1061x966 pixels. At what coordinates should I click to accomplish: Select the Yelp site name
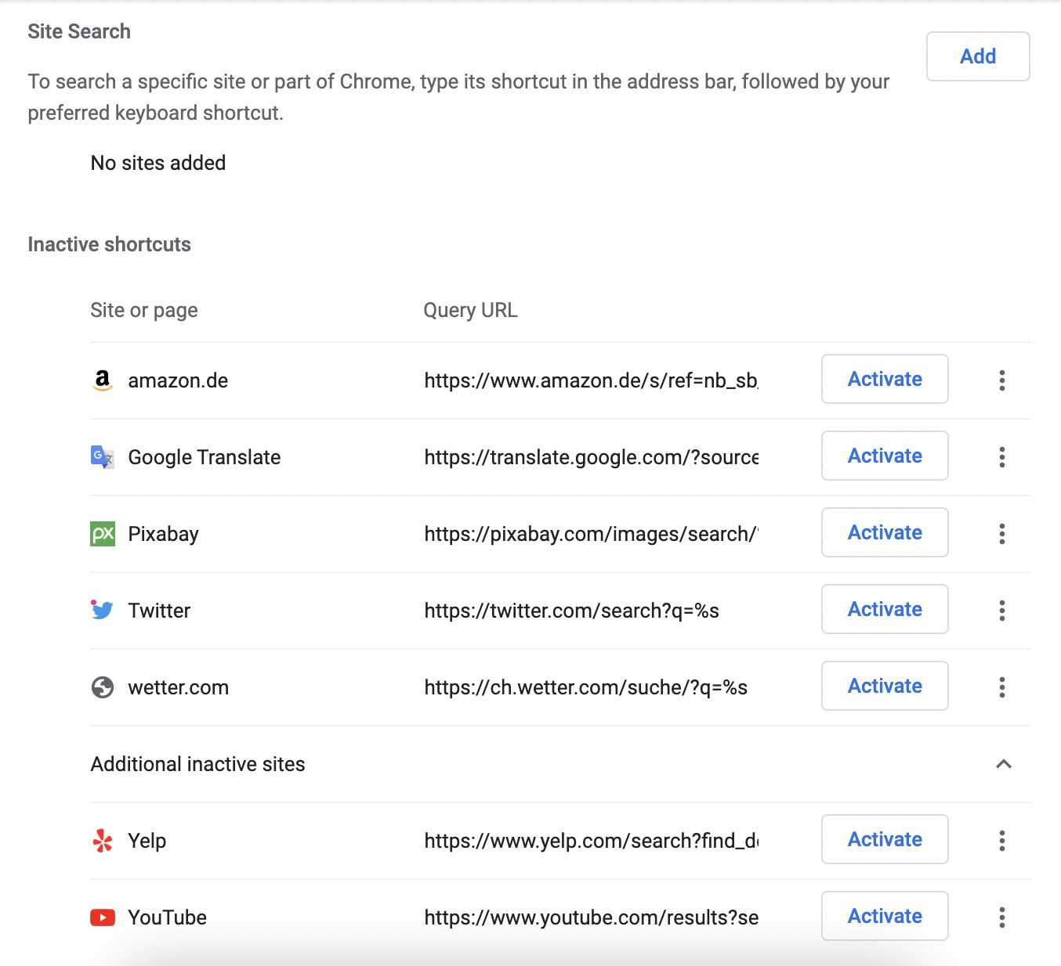click(x=147, y=841)
